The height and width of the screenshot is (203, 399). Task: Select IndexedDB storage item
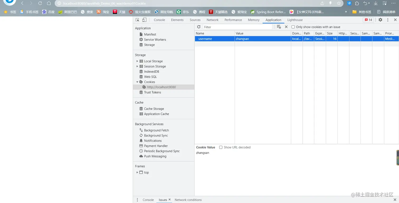click(x=151, y=71)
